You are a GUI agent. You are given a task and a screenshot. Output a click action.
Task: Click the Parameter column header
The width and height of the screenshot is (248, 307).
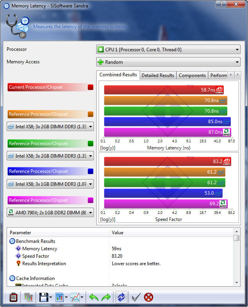tap(58, 233)
